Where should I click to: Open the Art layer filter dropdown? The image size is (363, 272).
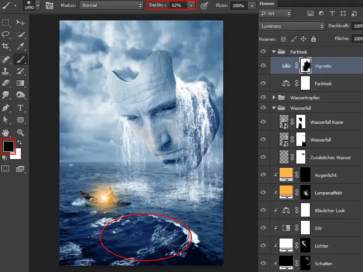point(275,14)
